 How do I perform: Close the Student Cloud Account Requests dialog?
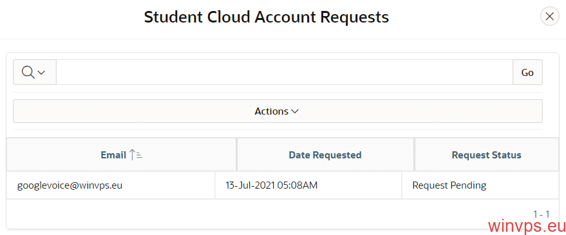pos(549,17)
